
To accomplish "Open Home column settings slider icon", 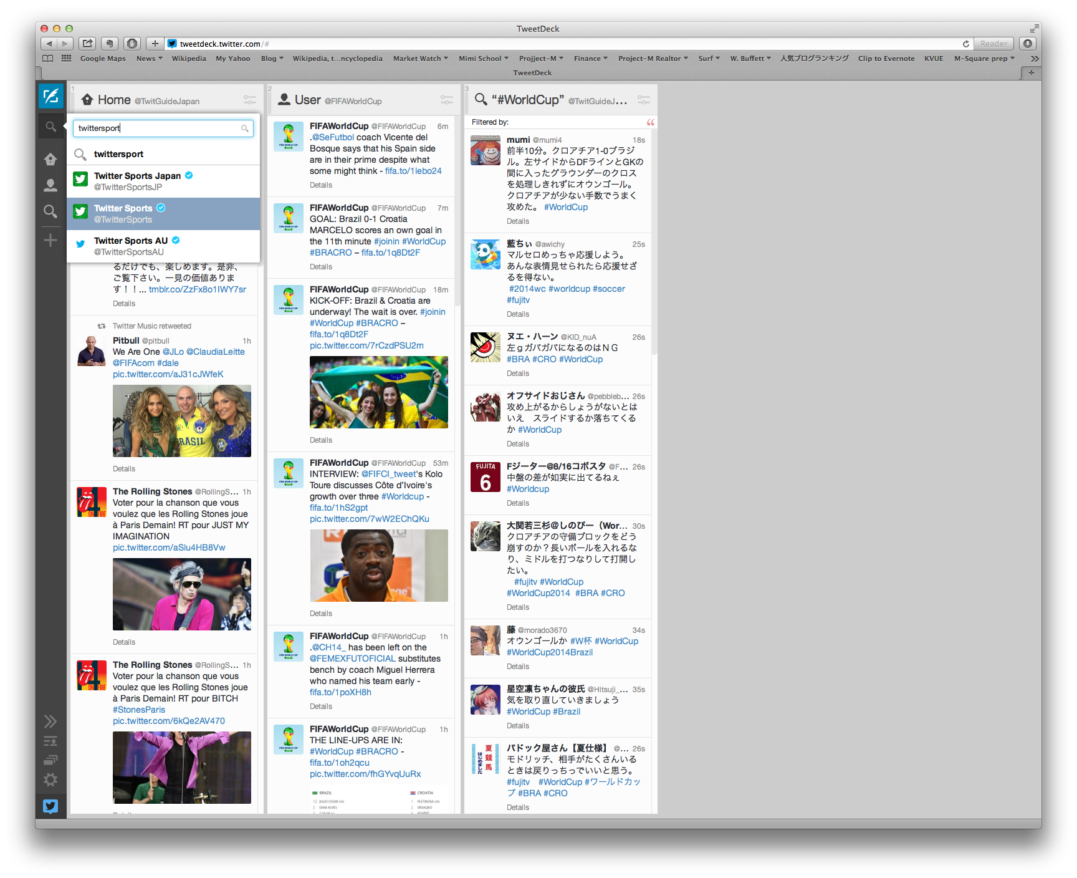I will pos(249,100).
